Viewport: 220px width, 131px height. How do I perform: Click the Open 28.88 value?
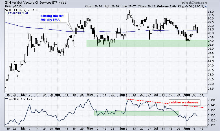(x=94, y=6)
